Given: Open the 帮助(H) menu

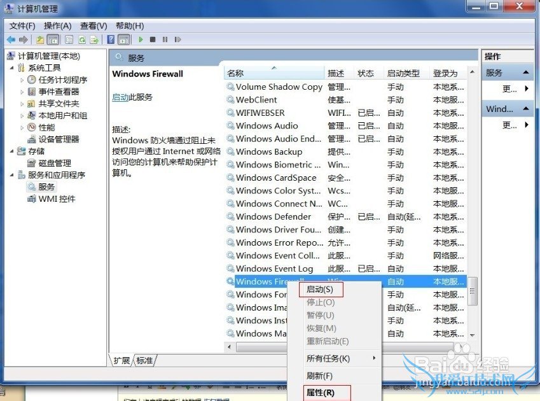Looking at the screenshot, I should (x=130, y=26).
